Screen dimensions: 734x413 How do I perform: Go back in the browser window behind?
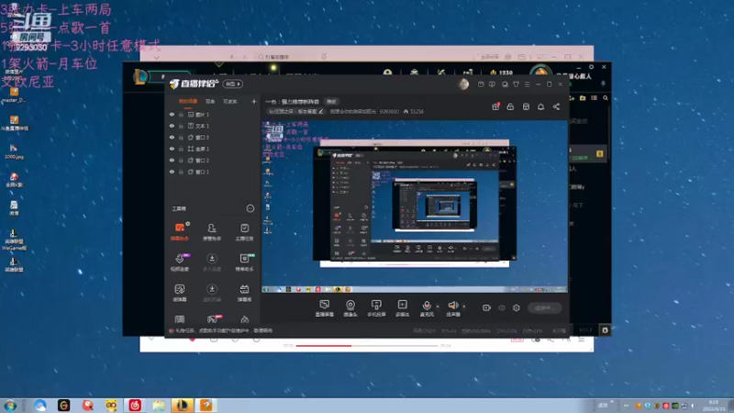point(232,57)
